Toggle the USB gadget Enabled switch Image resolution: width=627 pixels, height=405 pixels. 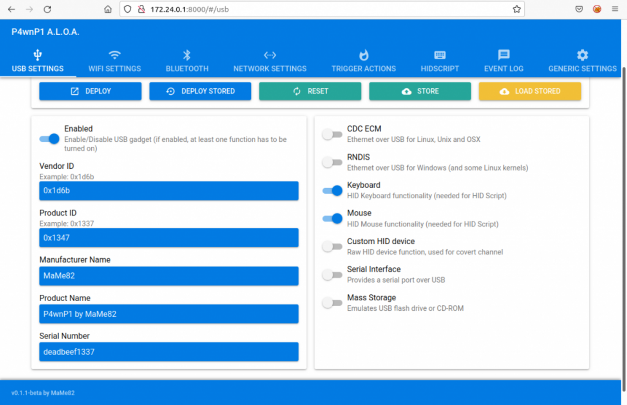(49, 139)
